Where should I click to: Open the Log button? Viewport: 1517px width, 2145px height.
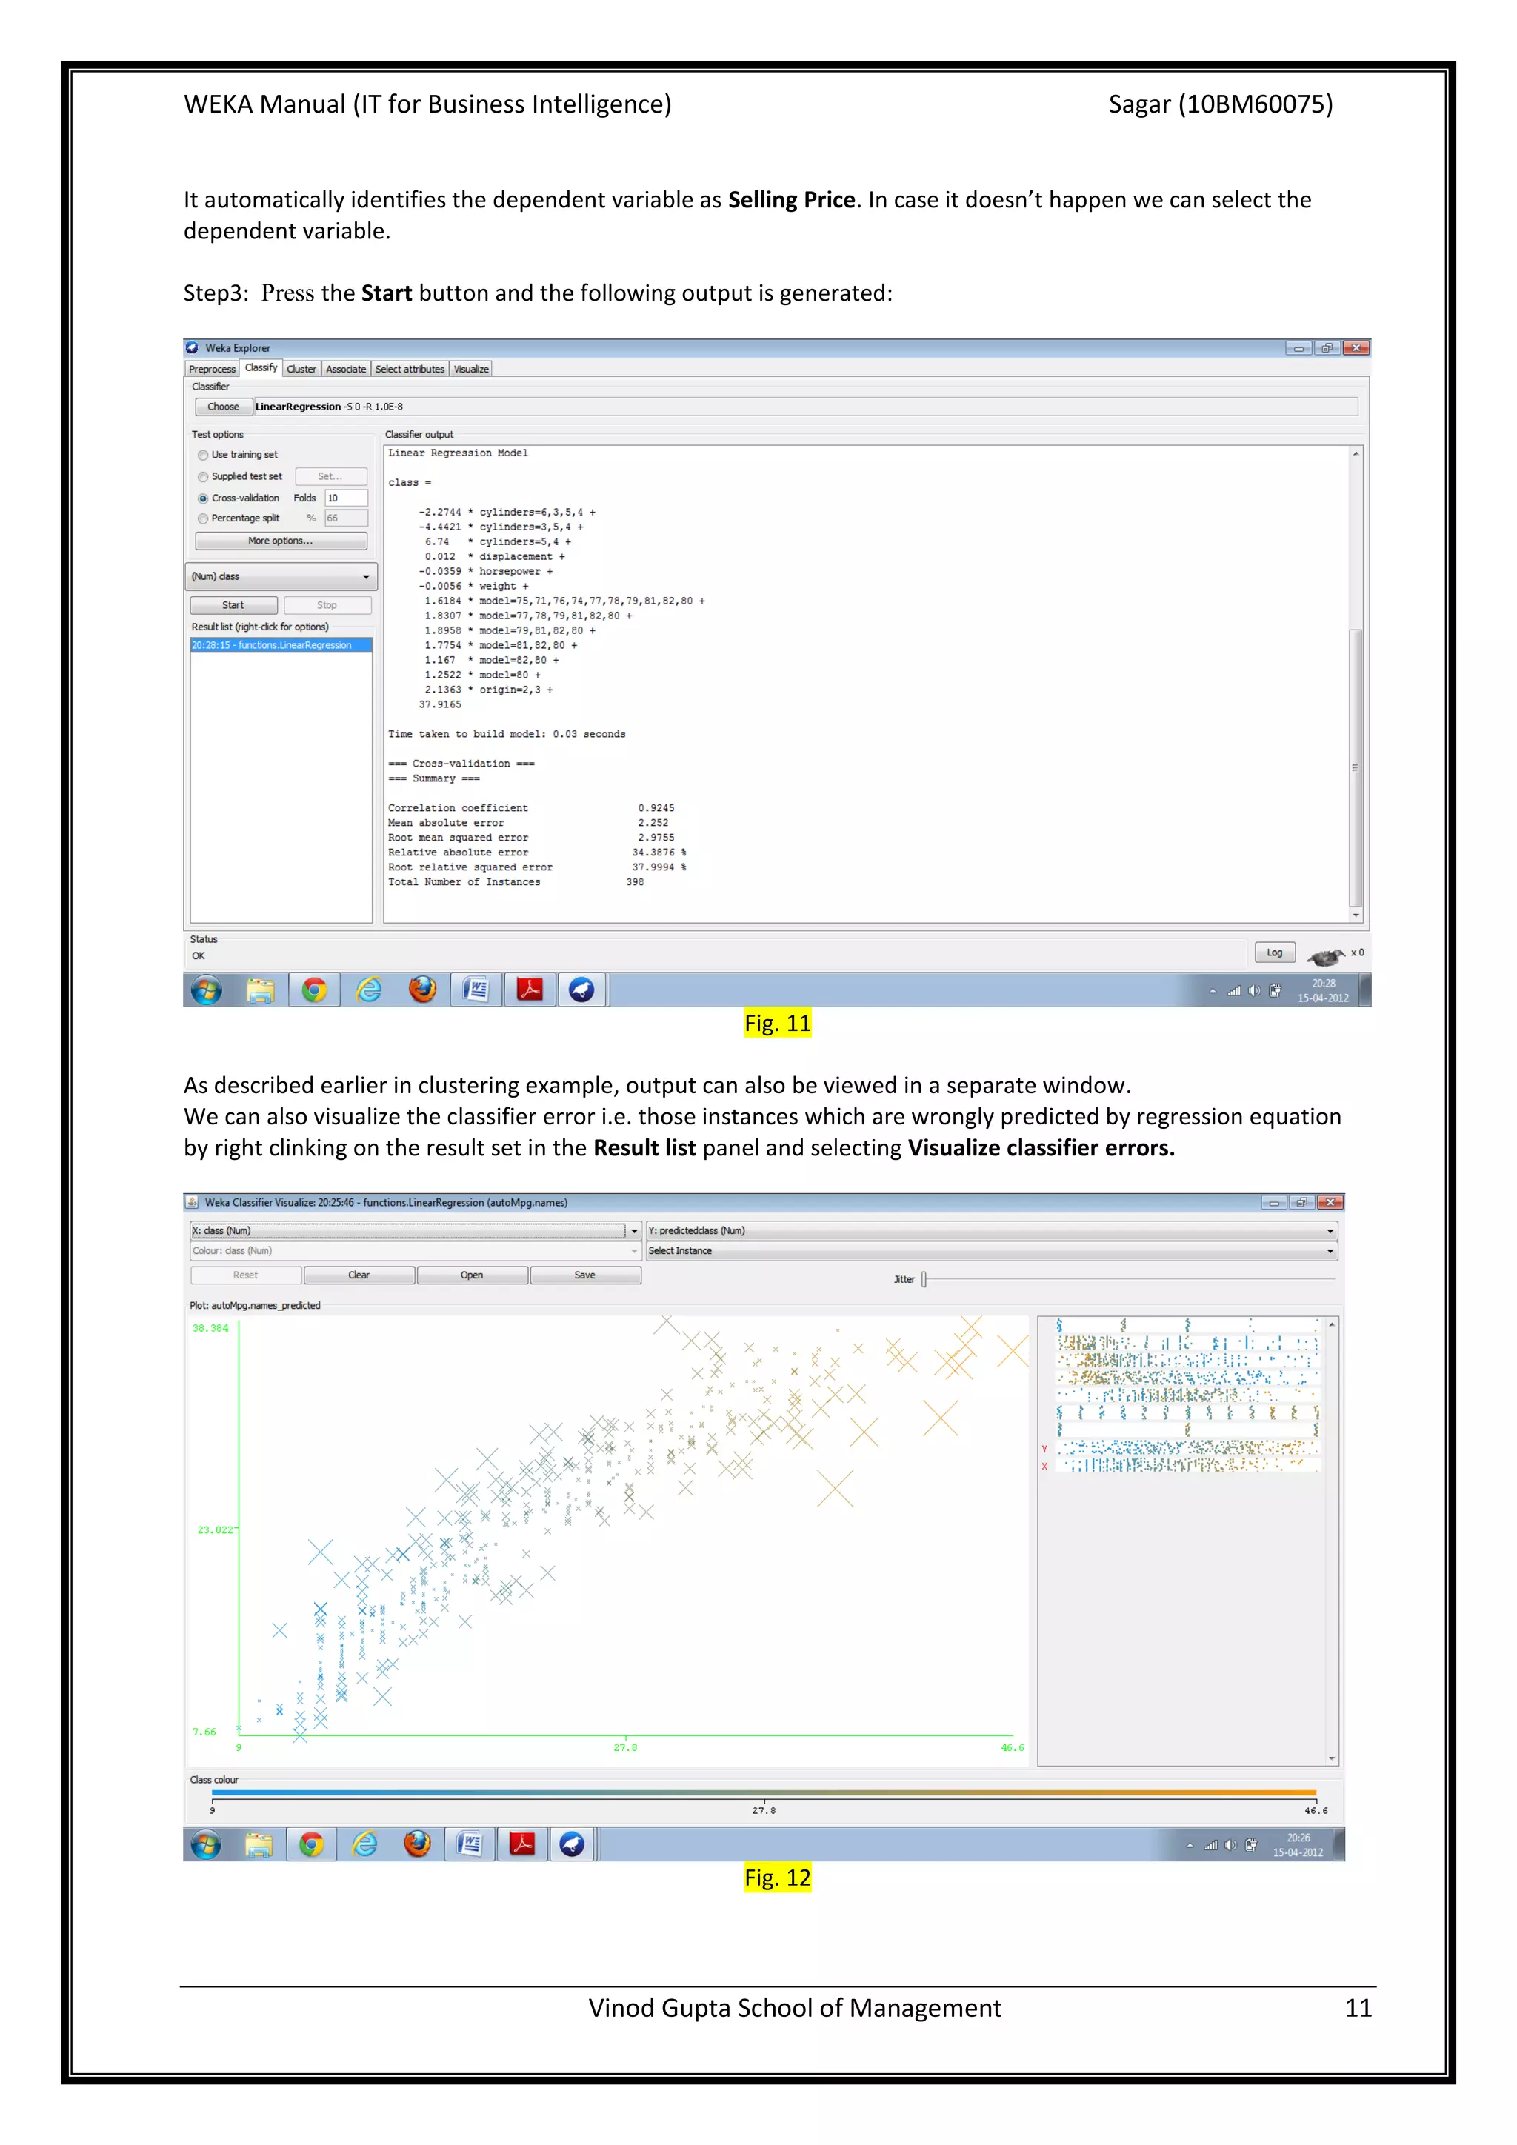1274,953
